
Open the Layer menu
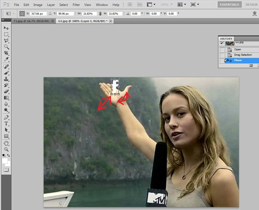click(x=51, y=5)
